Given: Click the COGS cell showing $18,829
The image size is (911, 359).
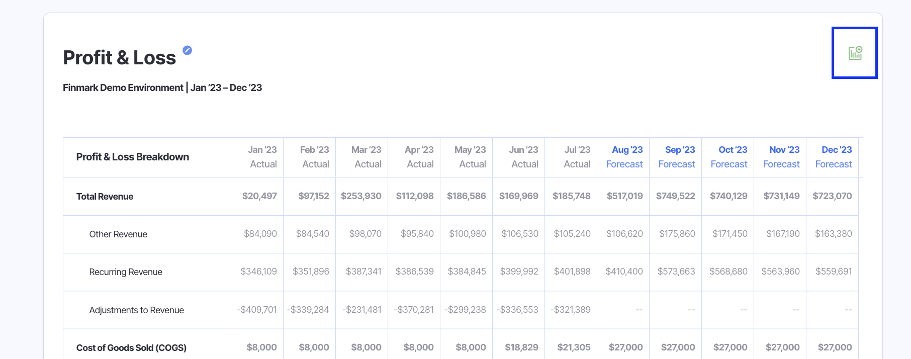Looking at the screenshot, I should pos(521,347).
